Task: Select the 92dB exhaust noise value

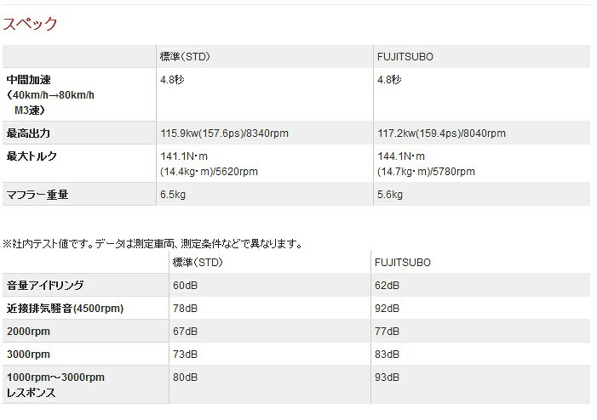Action: point(388,308)
